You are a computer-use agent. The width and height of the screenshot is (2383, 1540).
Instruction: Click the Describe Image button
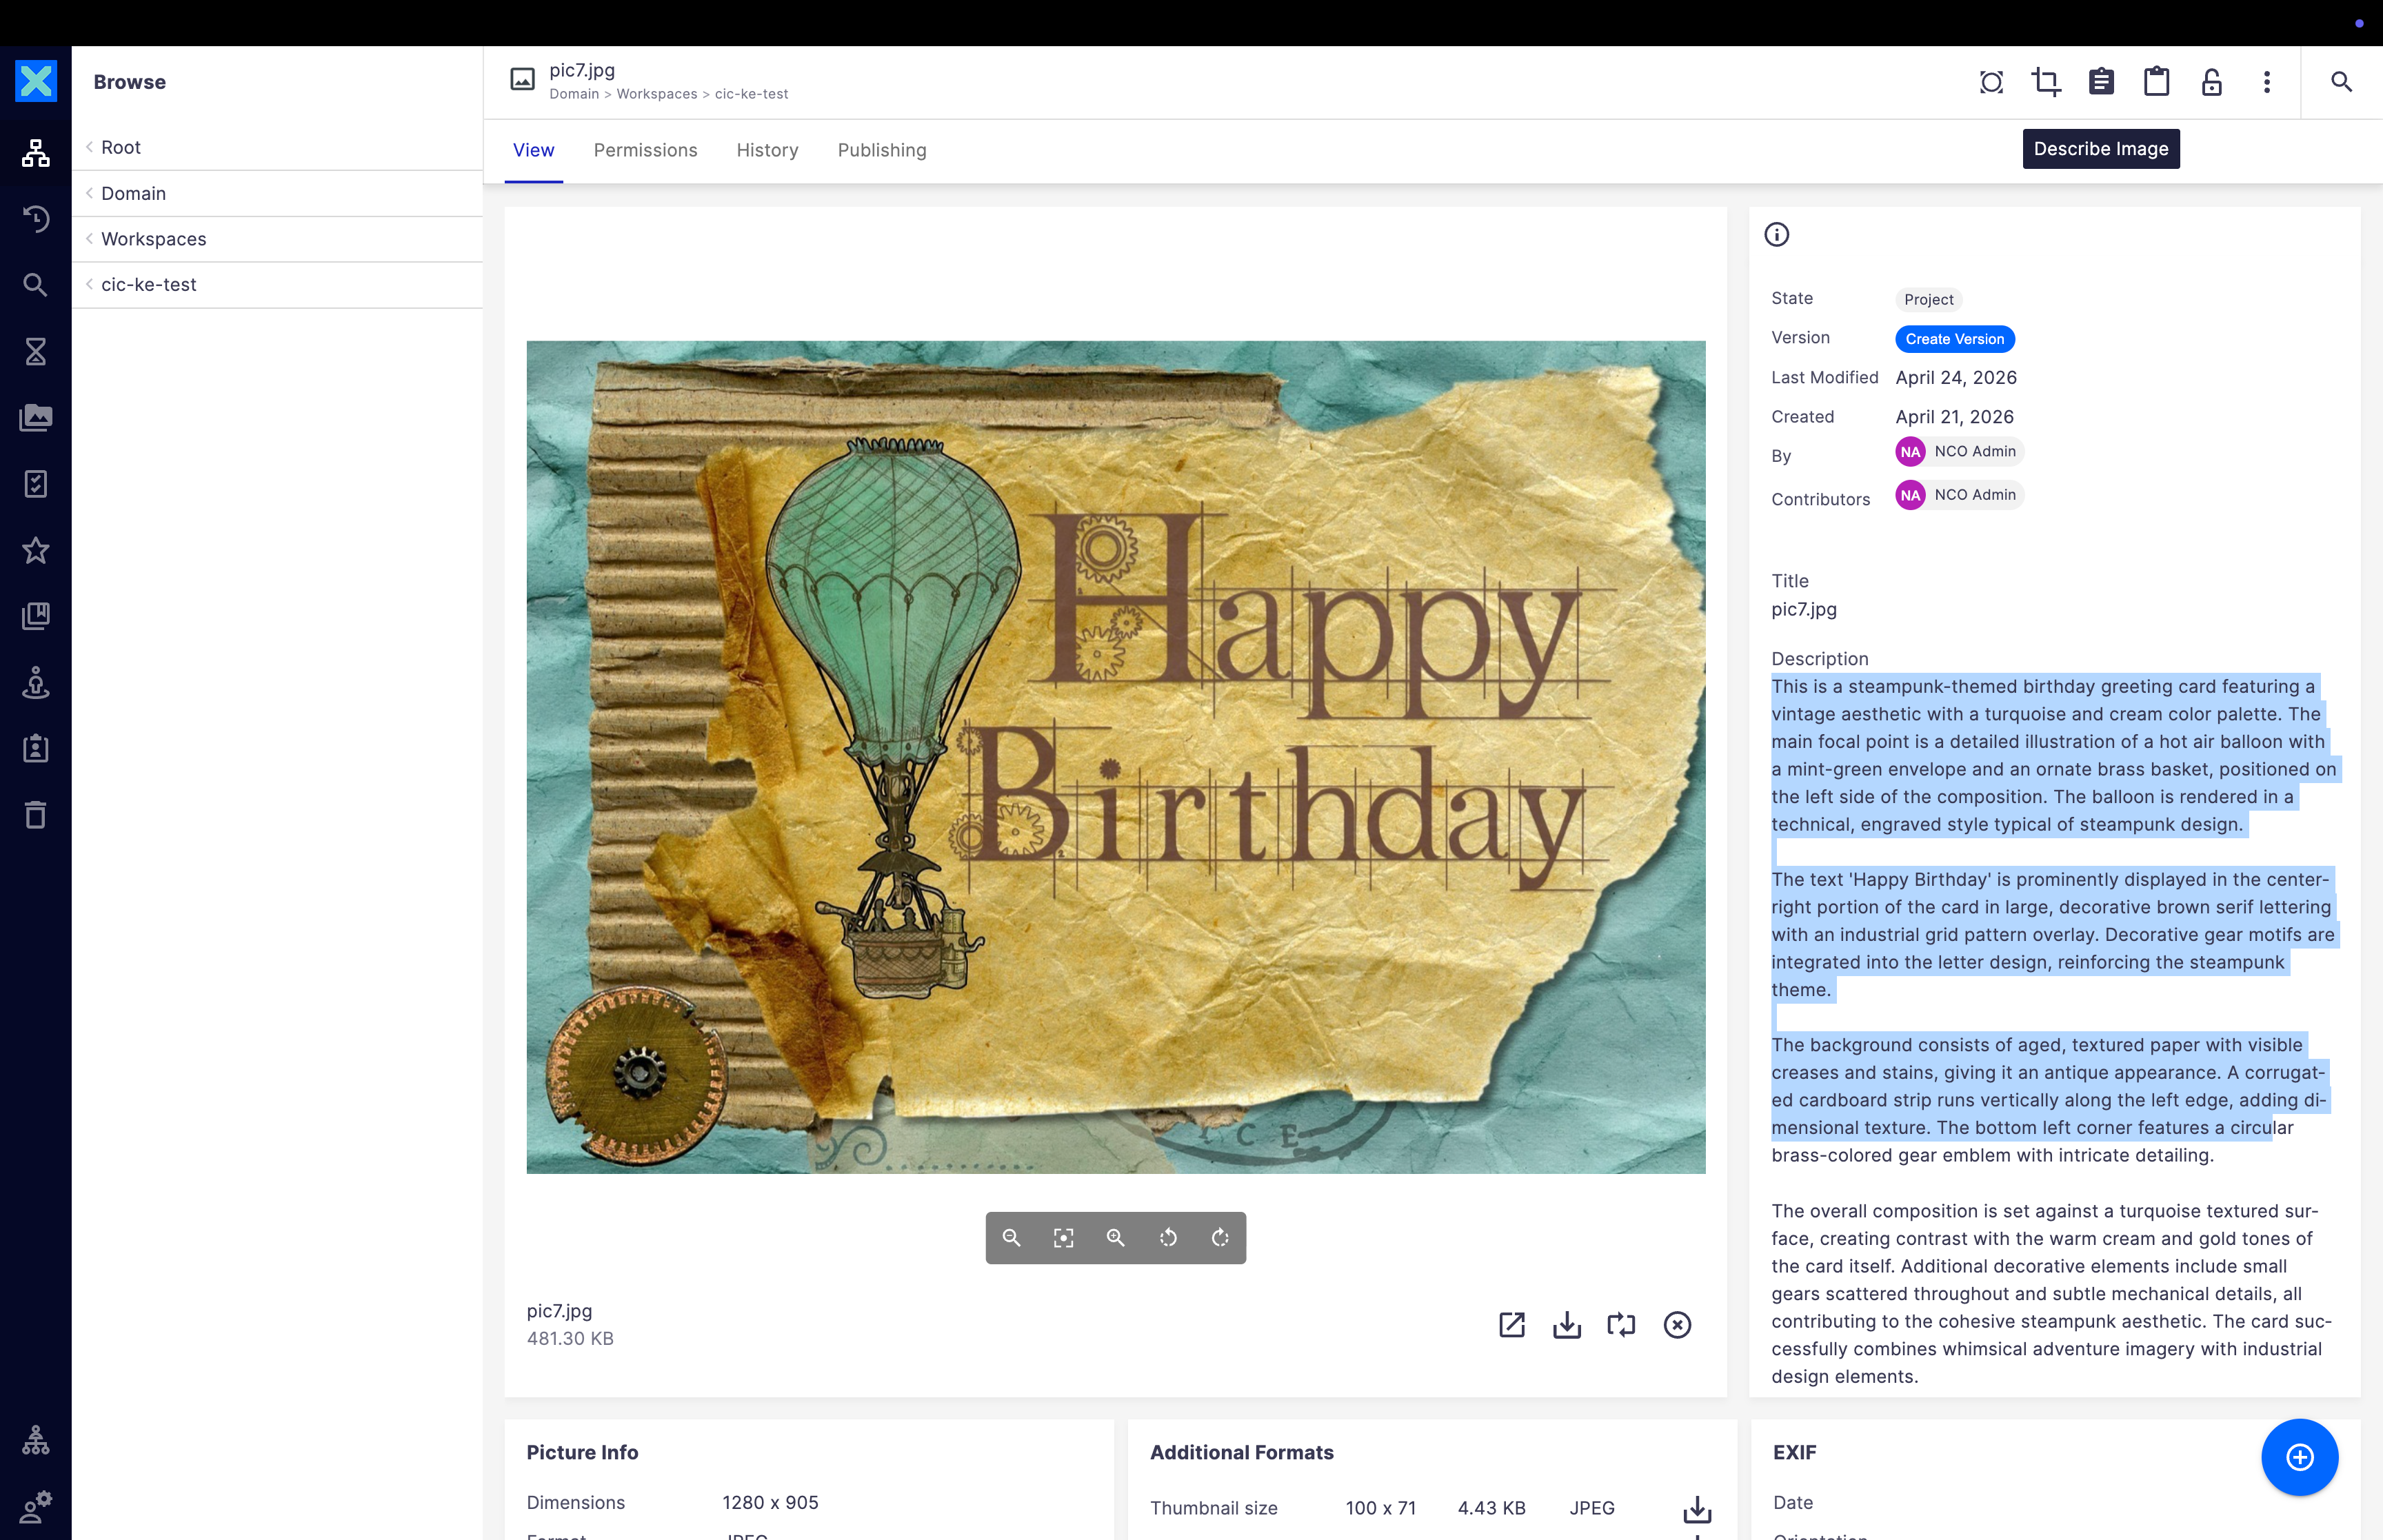[x=2101, y=148]
